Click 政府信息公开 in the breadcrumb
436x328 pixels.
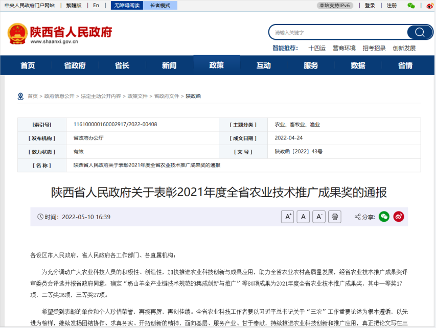pyautogui.click(x=59, y=96)
